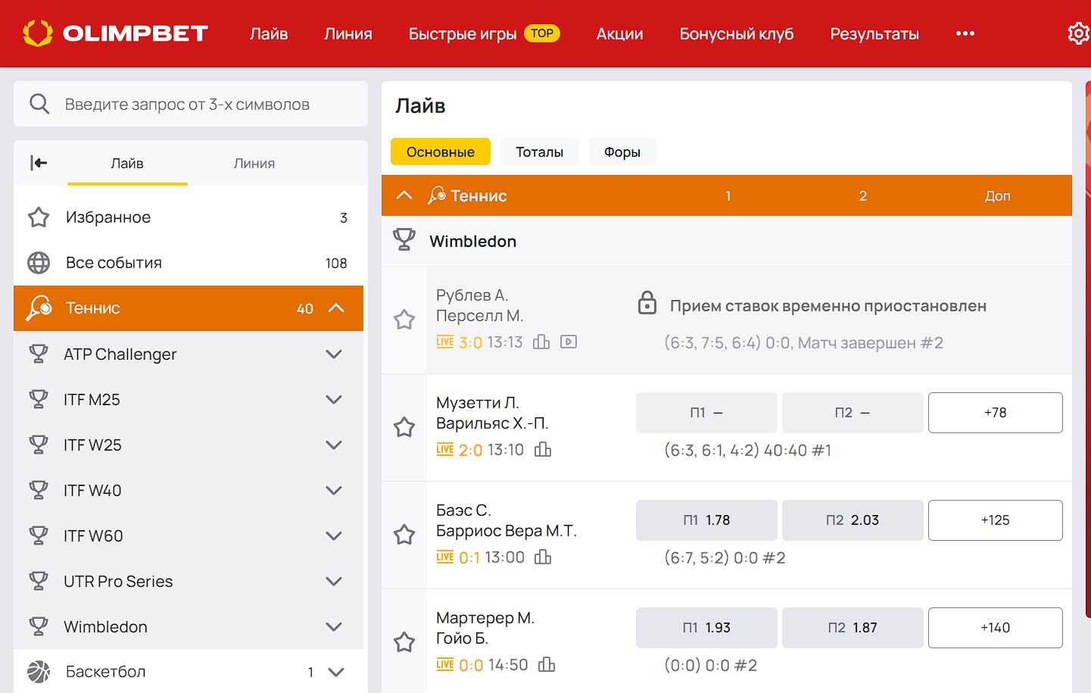Click the trophy icon in Wimbledon header
The height and width of the screenshot is (693, 1091).
coord(404,240)
